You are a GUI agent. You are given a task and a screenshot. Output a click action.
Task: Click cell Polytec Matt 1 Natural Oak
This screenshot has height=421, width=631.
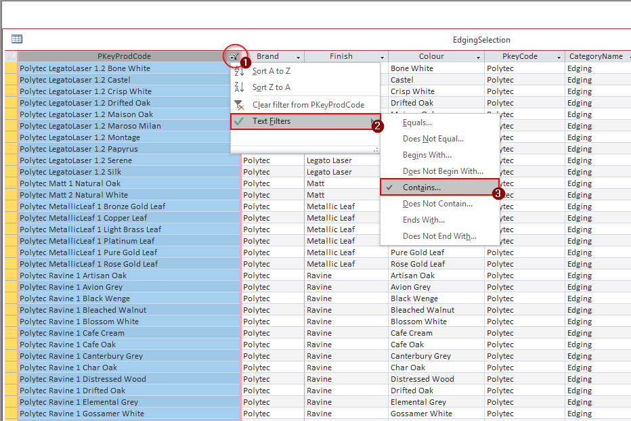point(129,183)
